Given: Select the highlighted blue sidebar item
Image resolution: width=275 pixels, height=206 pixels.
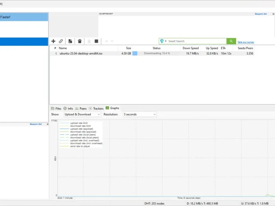Looking at the screenshot, I should (x=24, y=42).
